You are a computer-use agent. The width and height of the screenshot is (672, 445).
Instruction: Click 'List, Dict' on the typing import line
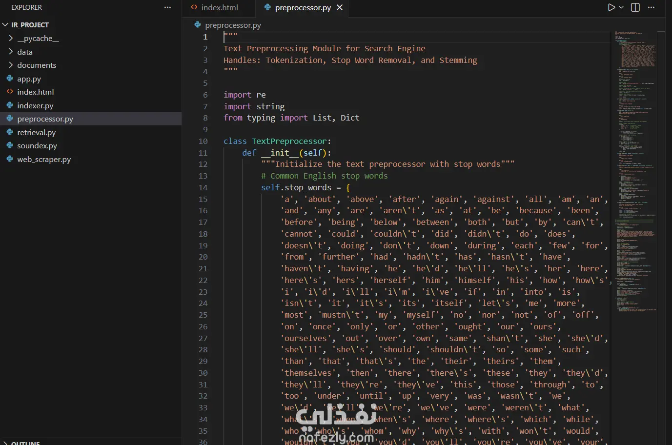click(336, 118)
